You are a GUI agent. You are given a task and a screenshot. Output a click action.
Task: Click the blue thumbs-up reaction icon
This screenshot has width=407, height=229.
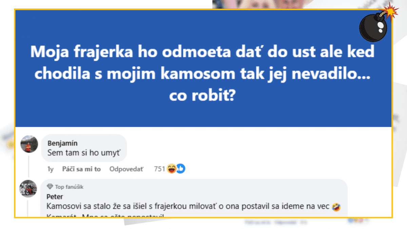tap(181, 169)
